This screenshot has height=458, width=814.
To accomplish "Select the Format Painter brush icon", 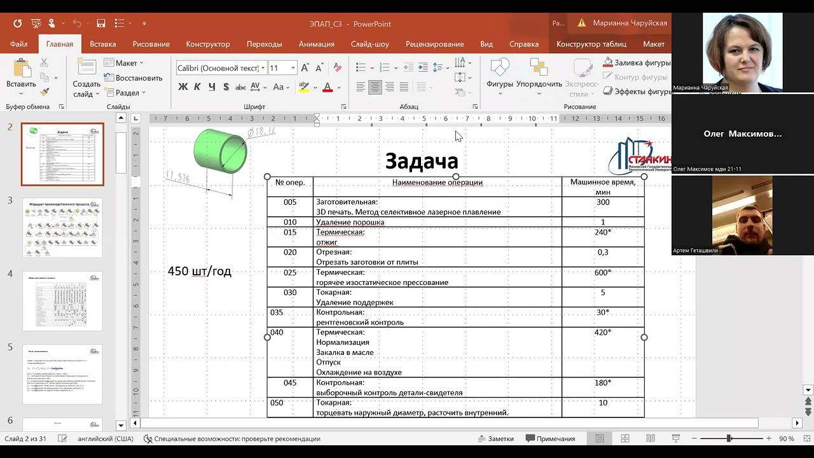I will tap(44, 92).
